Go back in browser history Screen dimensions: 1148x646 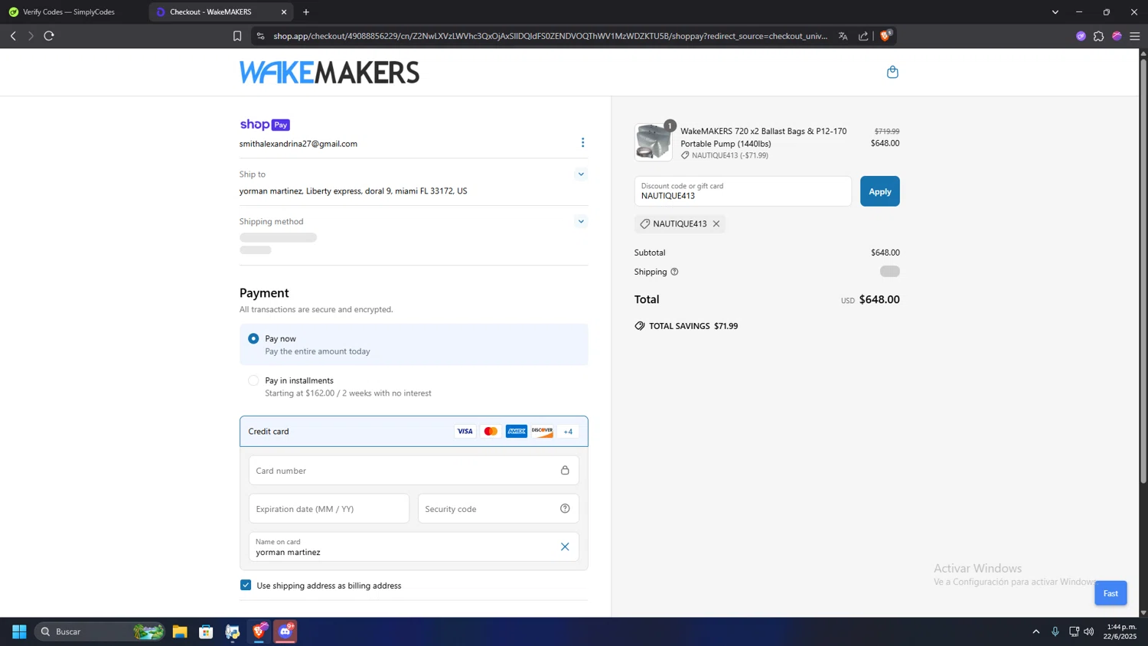(x=13, y=36)
